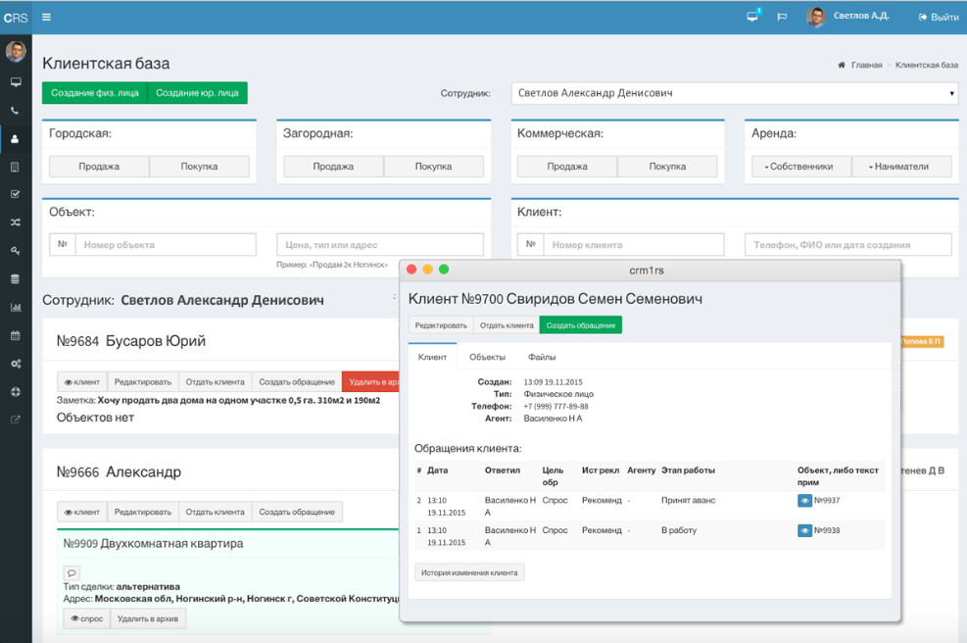This screenshot has width=967, height=643.
Task: Focus Телефон, ФИО или дата создания field
Action: [848, 244]
